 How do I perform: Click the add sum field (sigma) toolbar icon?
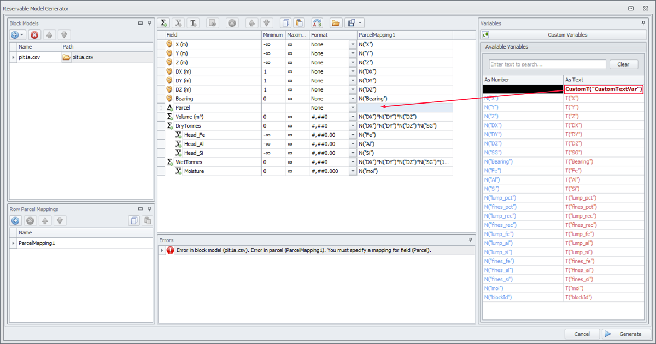pos(163,23)
